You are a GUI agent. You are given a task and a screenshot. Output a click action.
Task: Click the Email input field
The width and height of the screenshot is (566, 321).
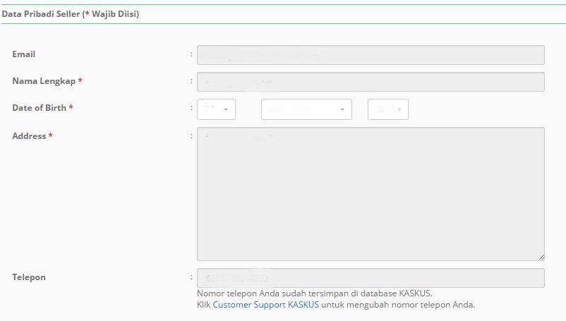click(371, 55)
